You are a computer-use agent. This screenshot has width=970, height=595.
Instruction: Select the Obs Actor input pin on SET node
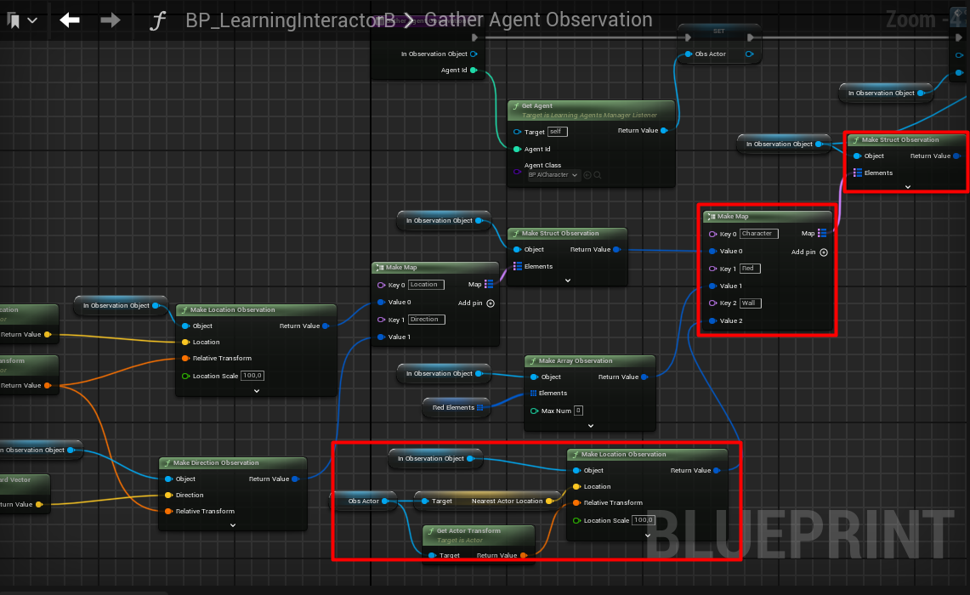tap(689, 54)
